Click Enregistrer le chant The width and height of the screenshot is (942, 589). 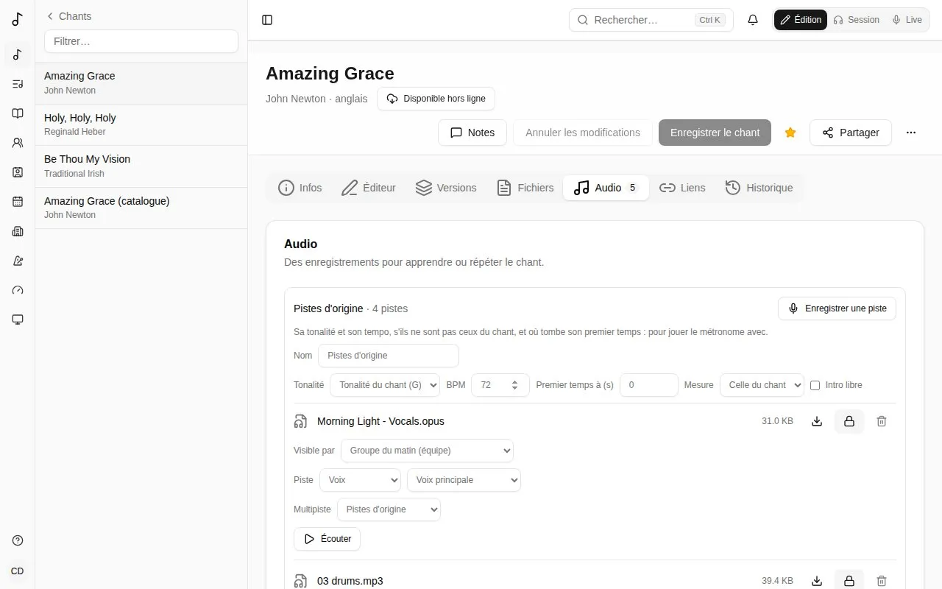[715, 133]
